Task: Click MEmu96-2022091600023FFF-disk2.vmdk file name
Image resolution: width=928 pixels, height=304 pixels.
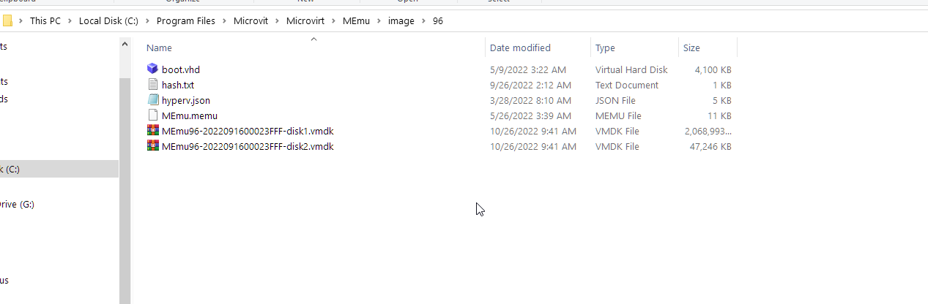Action: click(248, 146)
